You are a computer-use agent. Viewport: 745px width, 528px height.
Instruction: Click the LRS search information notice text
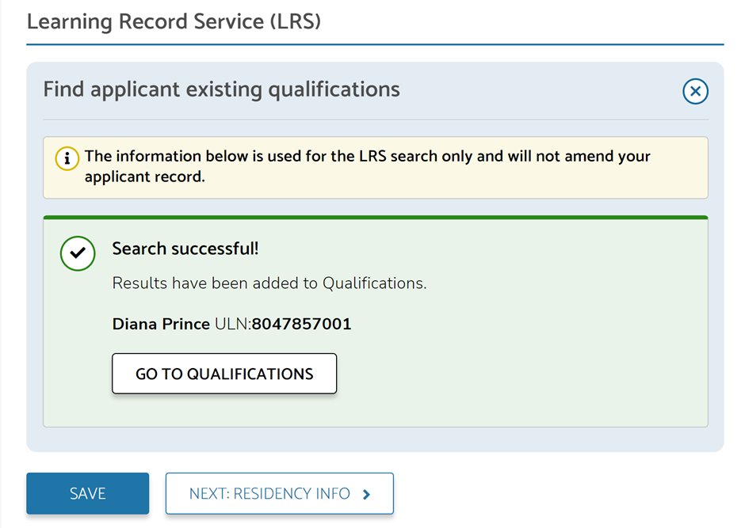coord(367,166)
